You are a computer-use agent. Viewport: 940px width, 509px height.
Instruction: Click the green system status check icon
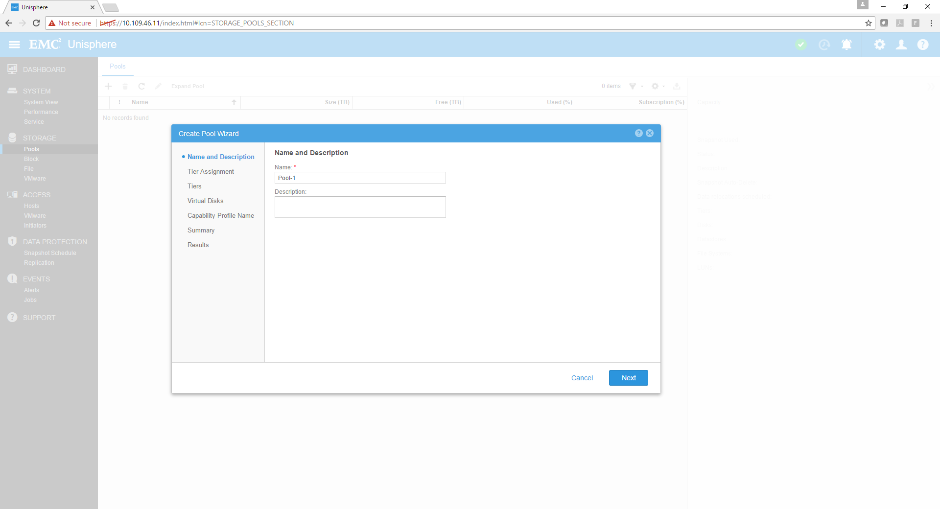click(801, 45)
